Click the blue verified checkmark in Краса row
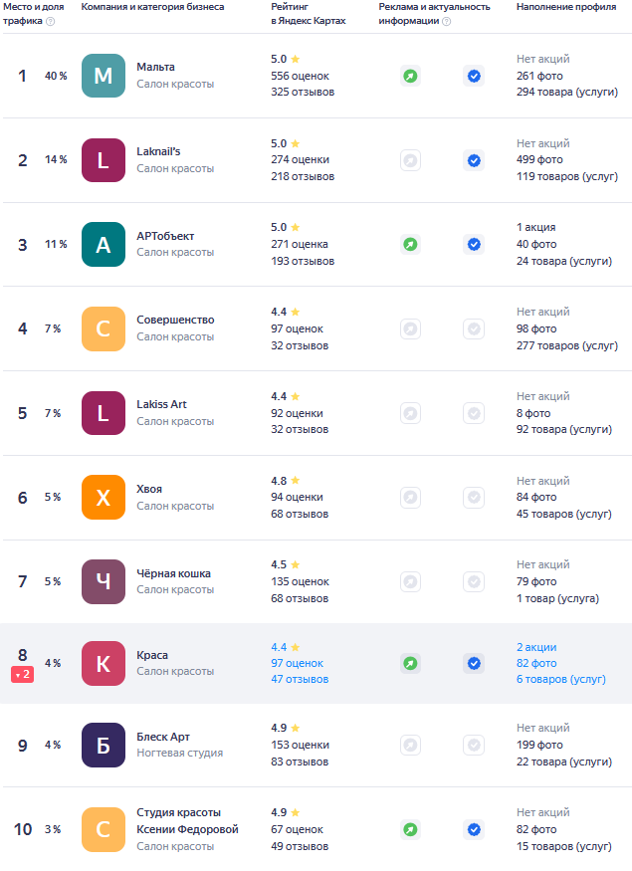 [474, 663]
